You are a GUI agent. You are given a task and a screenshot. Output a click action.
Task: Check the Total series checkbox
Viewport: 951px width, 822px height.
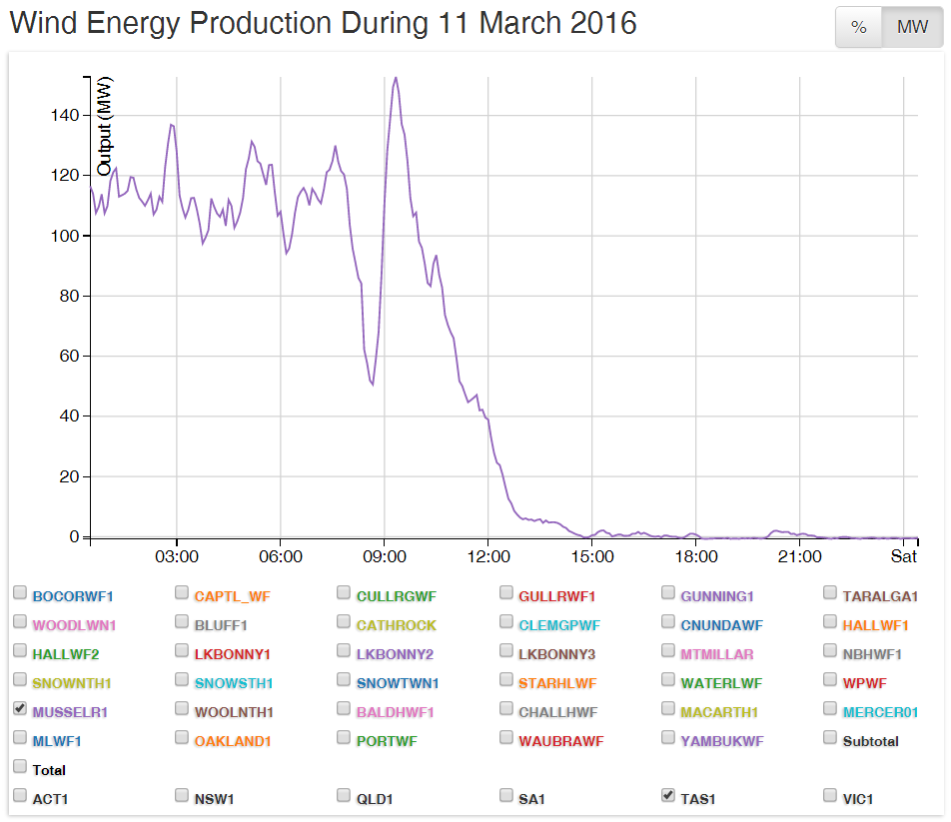point(20,766)
